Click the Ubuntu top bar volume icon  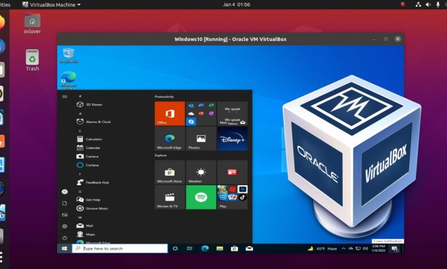tap(428, 5)
